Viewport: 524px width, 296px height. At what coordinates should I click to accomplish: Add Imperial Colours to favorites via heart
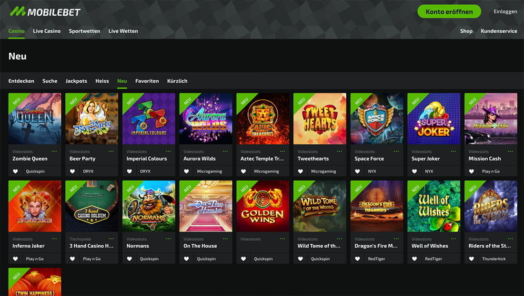click(x=129, y=172)
